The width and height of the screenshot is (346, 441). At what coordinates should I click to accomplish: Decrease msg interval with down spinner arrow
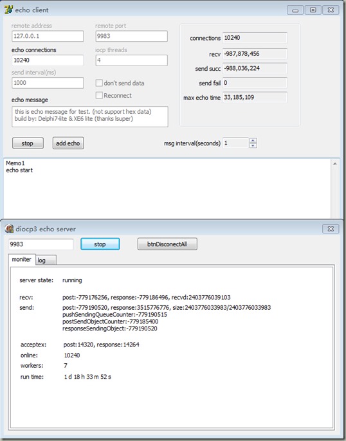tap(253, 145)
